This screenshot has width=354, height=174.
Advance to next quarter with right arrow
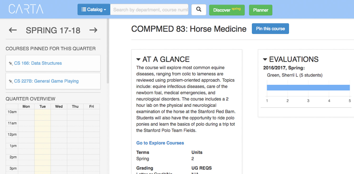click(x=93, y=30)
